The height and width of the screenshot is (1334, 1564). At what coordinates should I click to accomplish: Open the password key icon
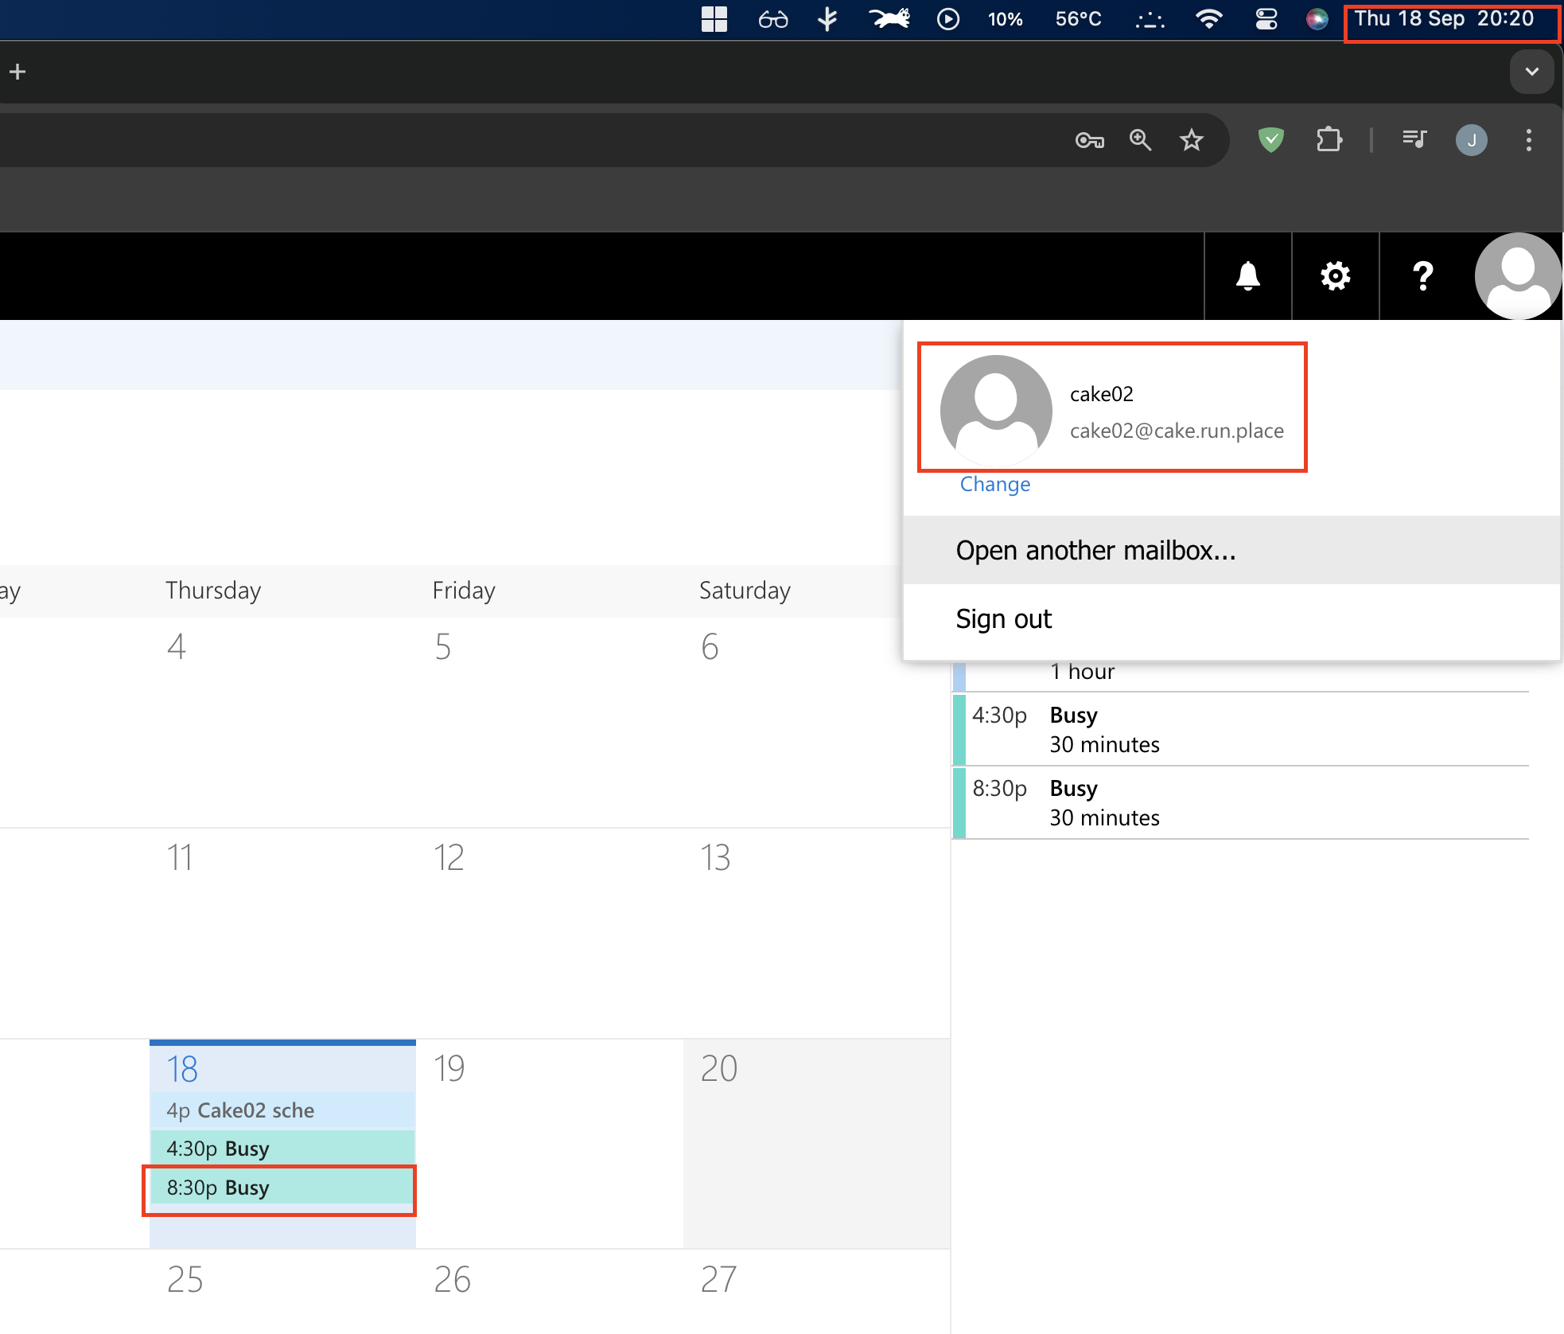tap(1089, 141)
